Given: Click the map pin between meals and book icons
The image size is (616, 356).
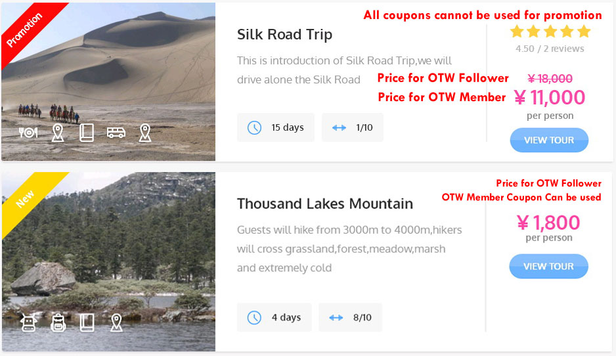Looking at the screenshot, I should [x=58, y=133].
